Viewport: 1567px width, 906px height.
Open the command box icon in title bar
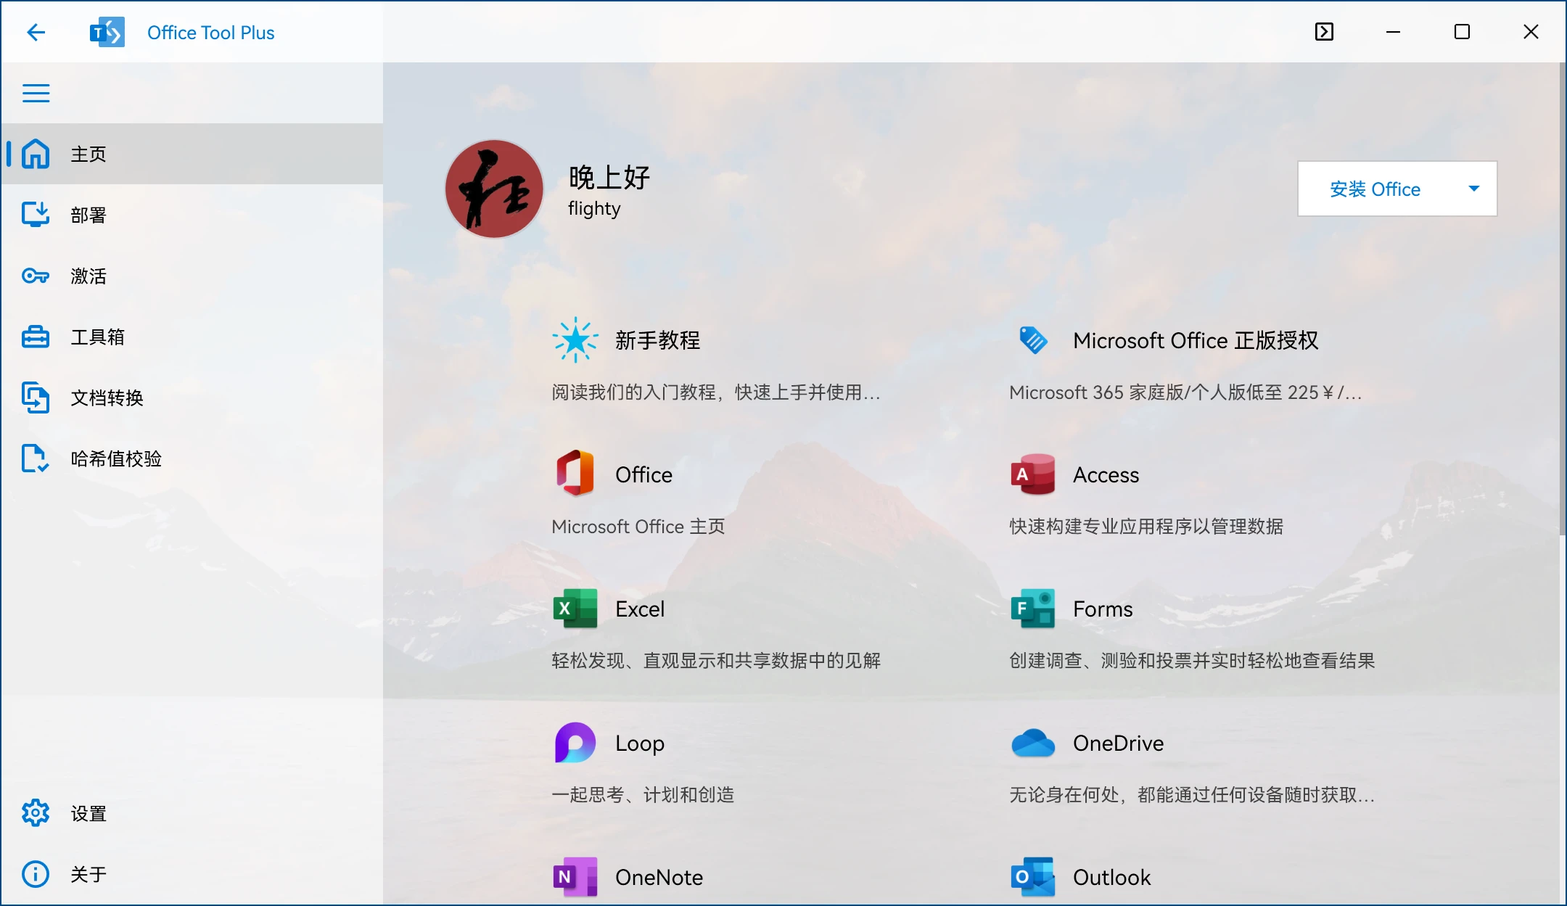[1324, 32]
